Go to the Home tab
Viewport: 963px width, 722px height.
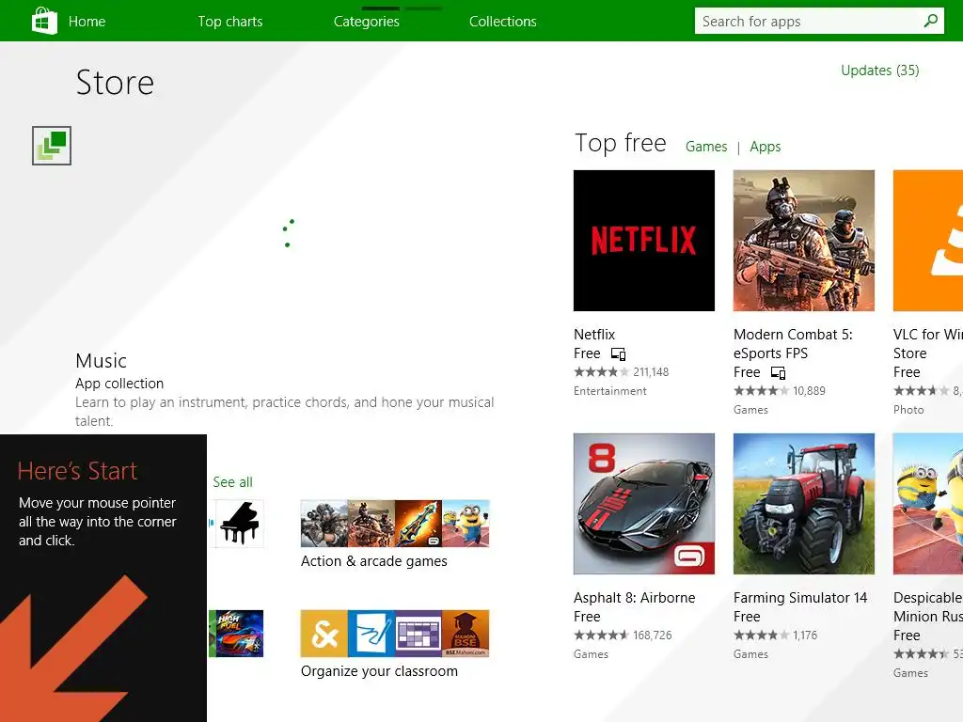click(87, 22)
